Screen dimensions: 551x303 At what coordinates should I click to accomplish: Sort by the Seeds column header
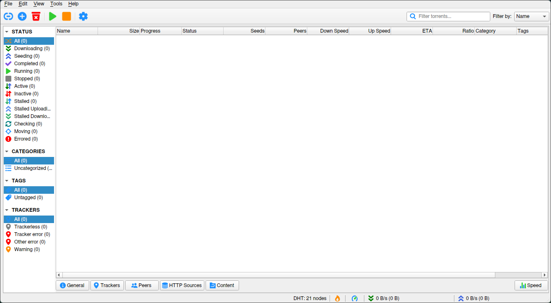pyautogui.click(x=245, y=31)
